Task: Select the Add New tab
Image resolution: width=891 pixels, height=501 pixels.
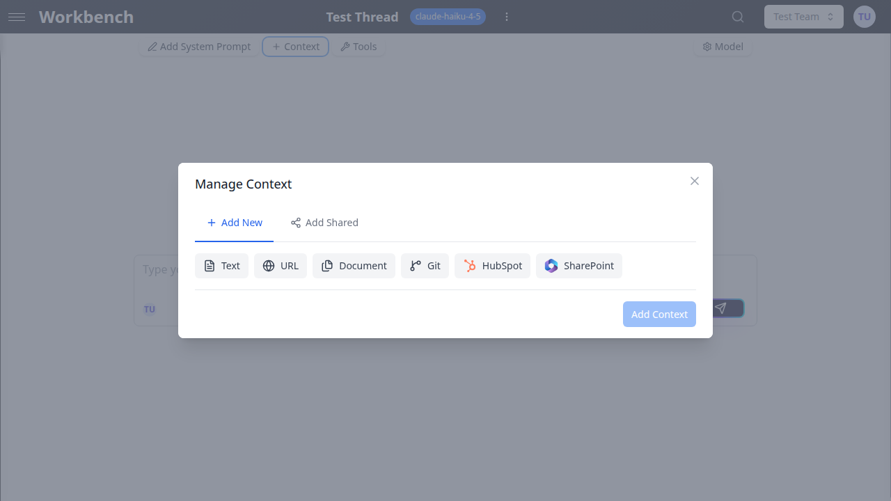Action: point(235,222)
